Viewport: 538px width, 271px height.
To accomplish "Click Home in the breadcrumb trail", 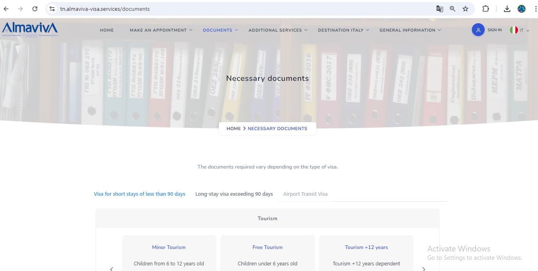I will (x=233, y=128).
